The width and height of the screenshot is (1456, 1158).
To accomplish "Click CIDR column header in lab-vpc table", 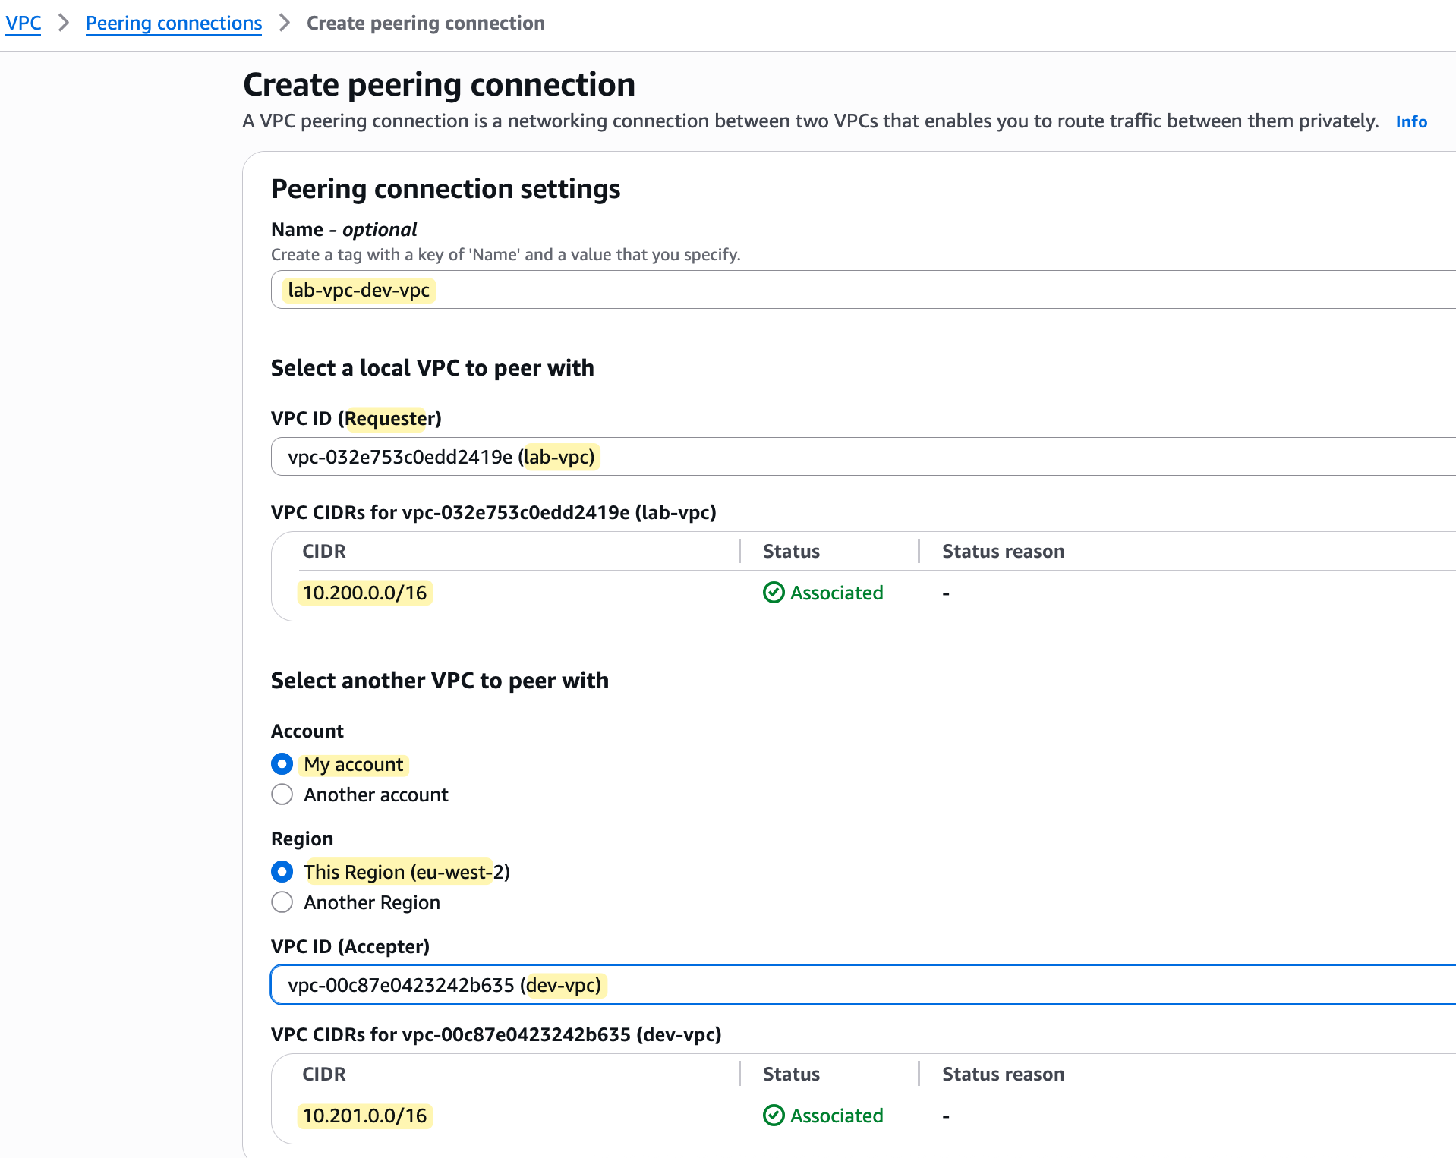I will (x=324, y=552).
